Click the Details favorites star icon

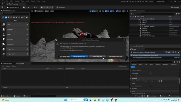[177, 62]
